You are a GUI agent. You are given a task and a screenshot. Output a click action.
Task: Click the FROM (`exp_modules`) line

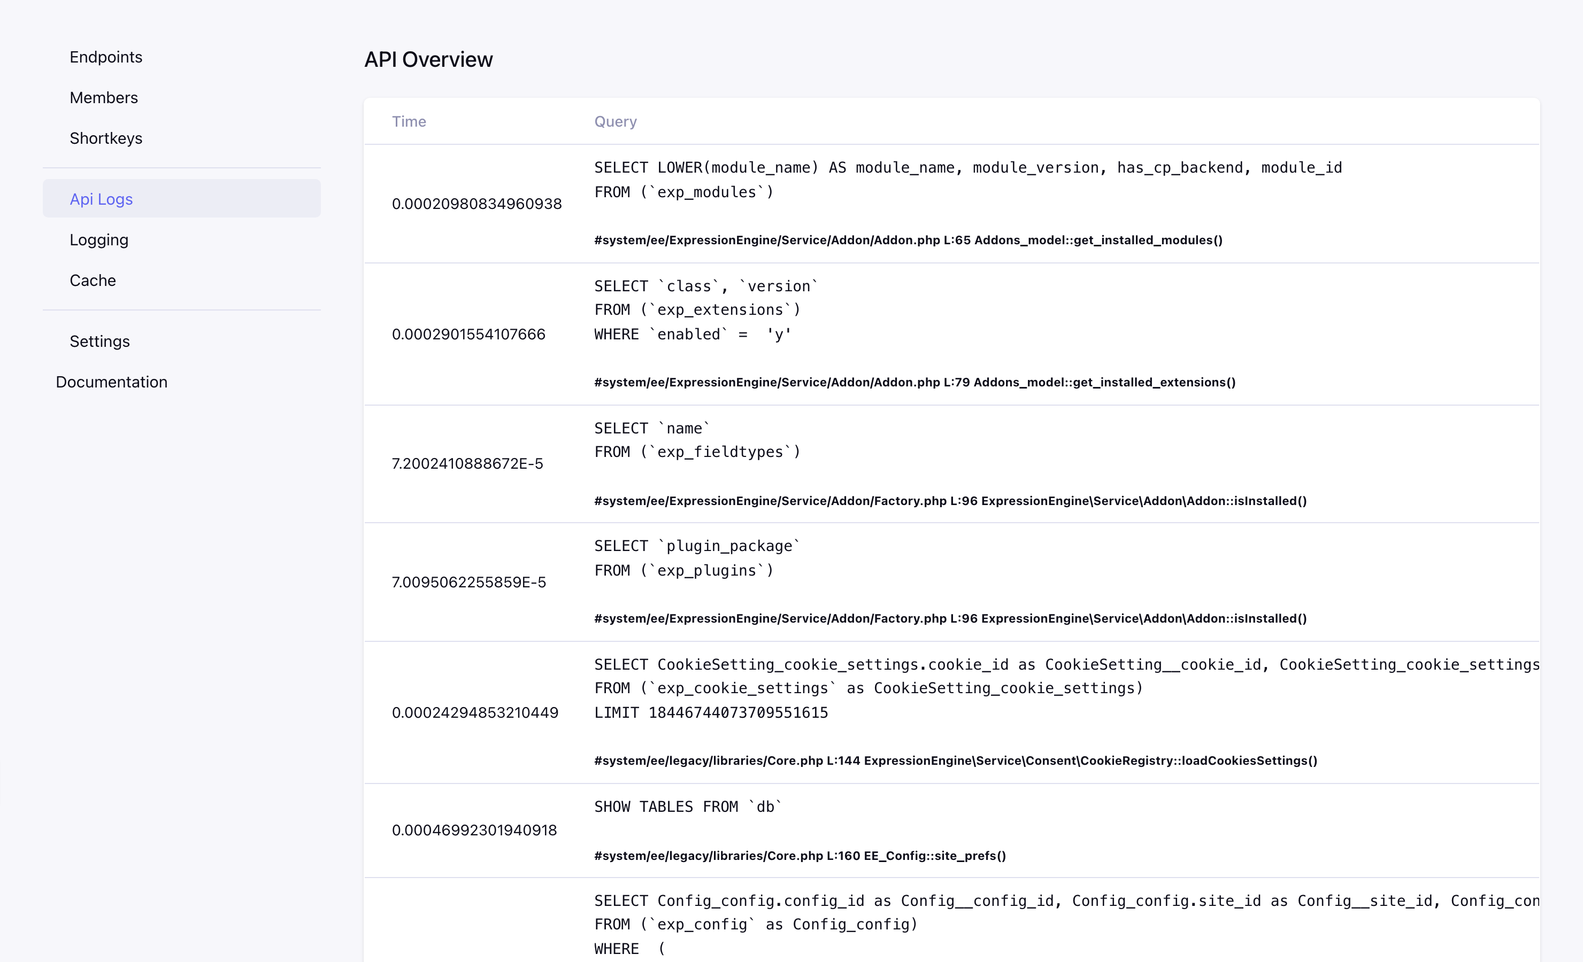pyautogui.click(x=684, y=192)
